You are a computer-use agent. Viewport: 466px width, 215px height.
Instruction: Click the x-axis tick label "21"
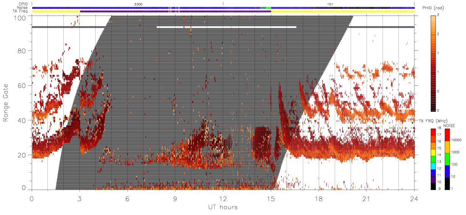click(367, 198)
